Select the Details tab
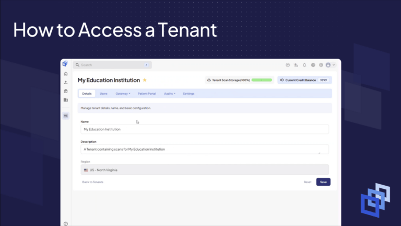Viewport: 401px width, 226px height. 87,94
